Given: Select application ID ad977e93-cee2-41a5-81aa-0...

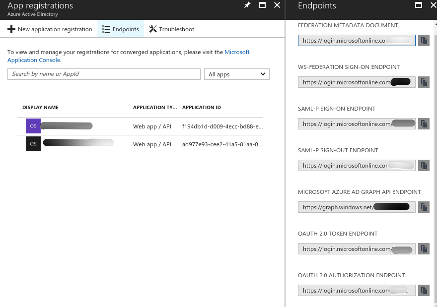Looking at the screenshot, I should tap(222, 144).
